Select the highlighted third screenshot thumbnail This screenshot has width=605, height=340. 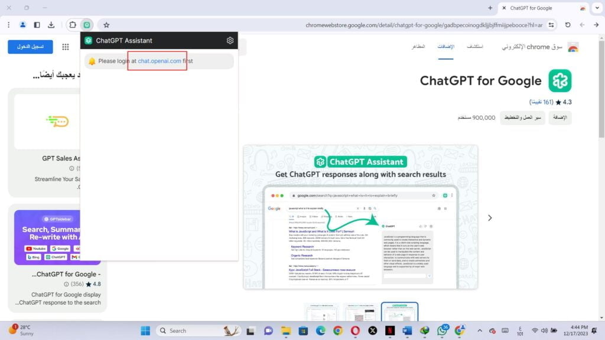coord(399,313)
